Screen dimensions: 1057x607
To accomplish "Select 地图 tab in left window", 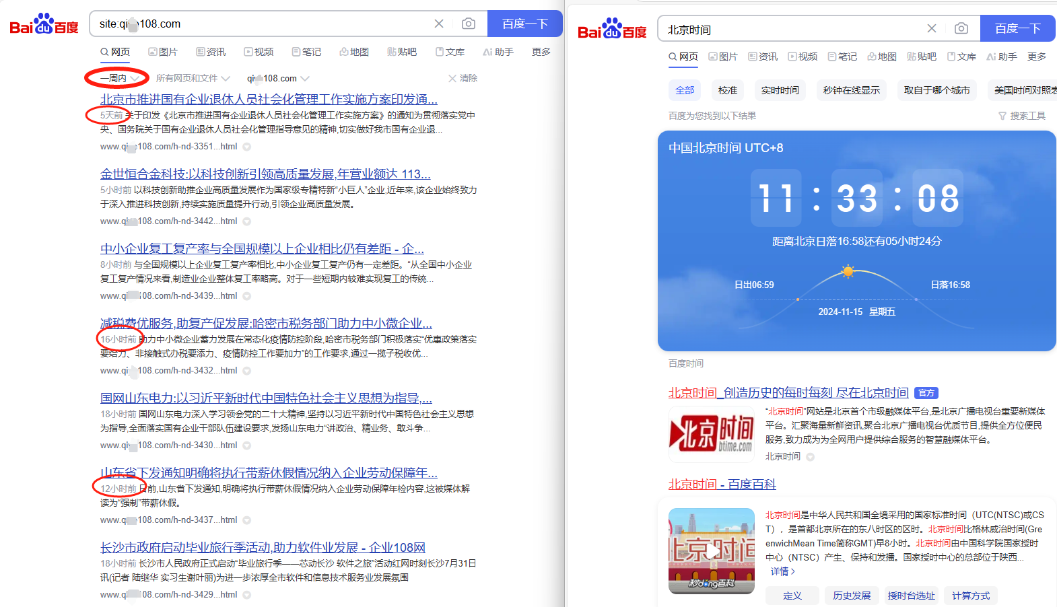I will click(x=354, y=52).
